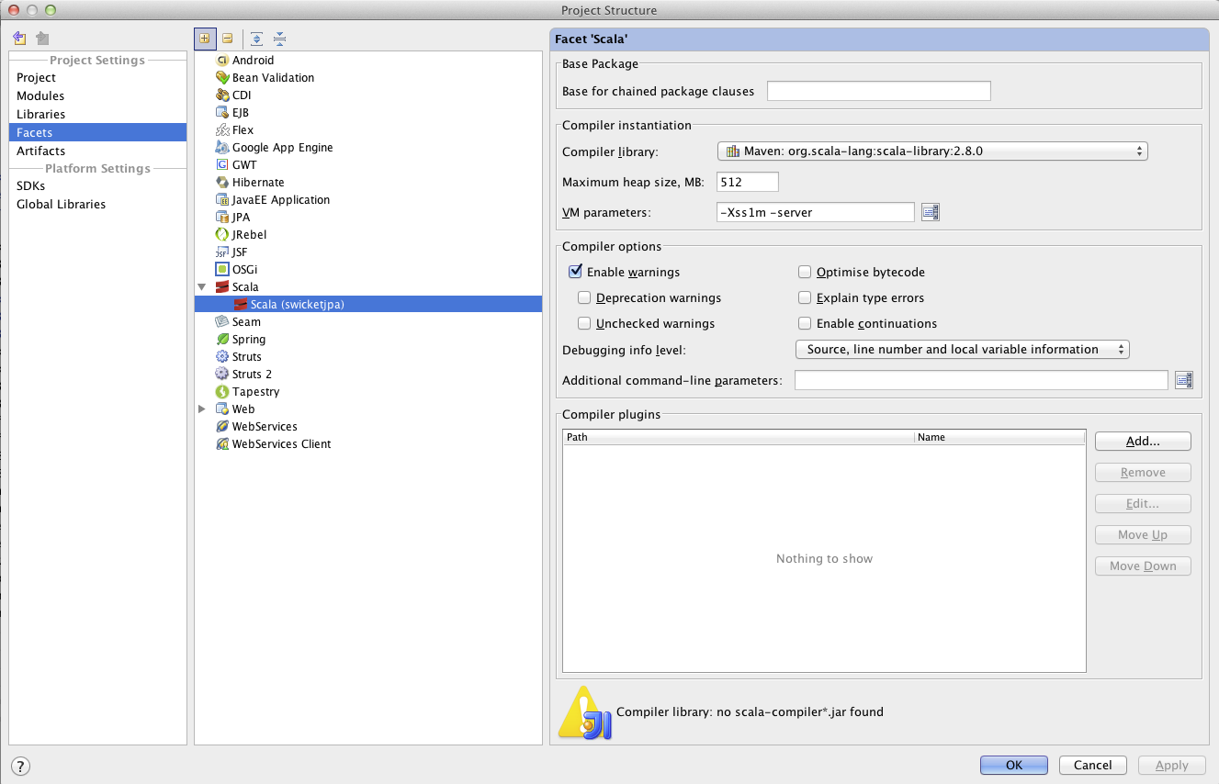Click the add facet plus button
The image size is (1219, 784).
205,39
